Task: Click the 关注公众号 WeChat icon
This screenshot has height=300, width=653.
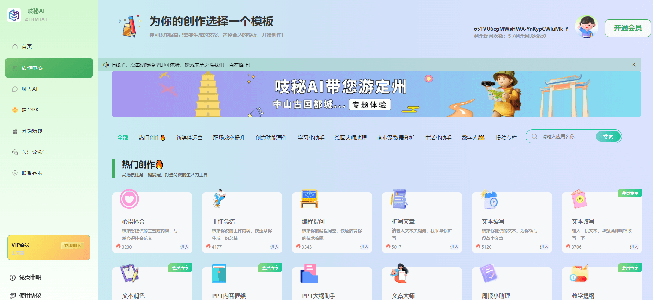Action: [x=15, y=152]
